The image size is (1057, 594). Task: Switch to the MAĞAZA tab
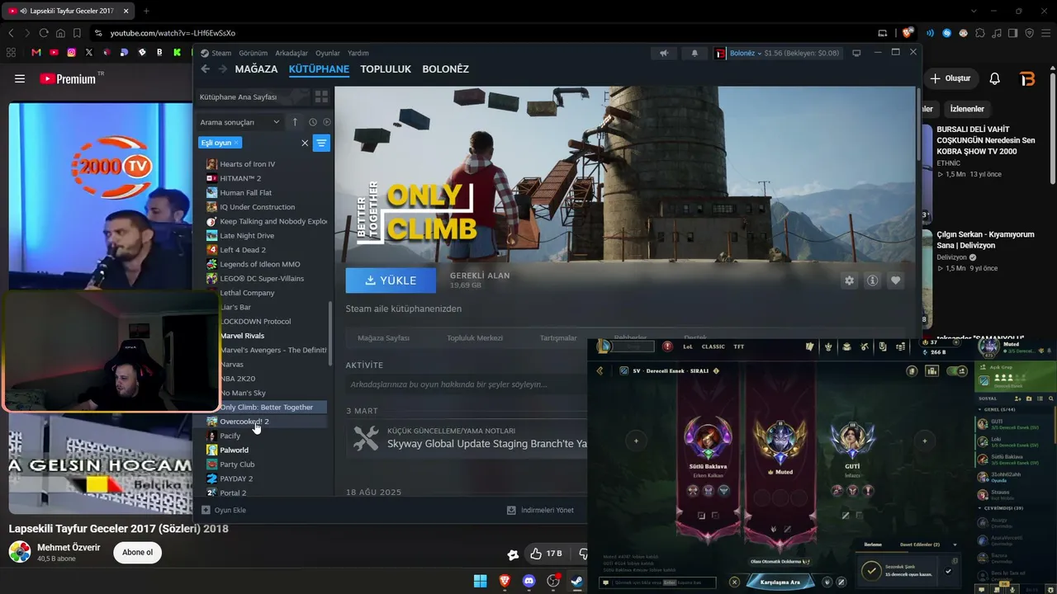coord(256,69)
